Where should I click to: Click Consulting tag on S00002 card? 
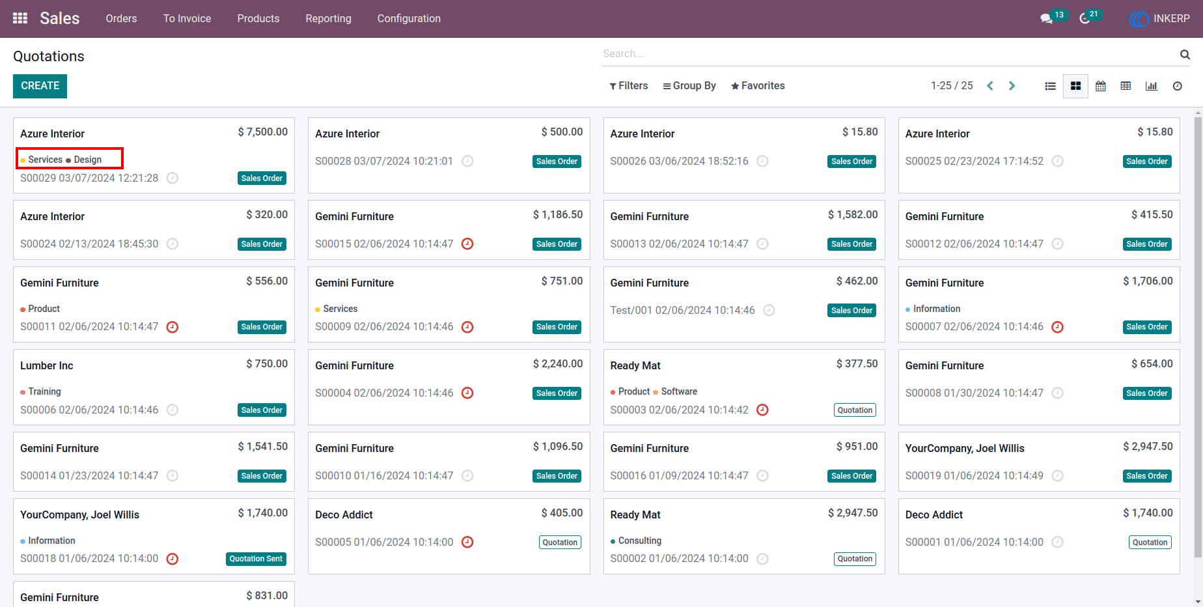(636, 541)
